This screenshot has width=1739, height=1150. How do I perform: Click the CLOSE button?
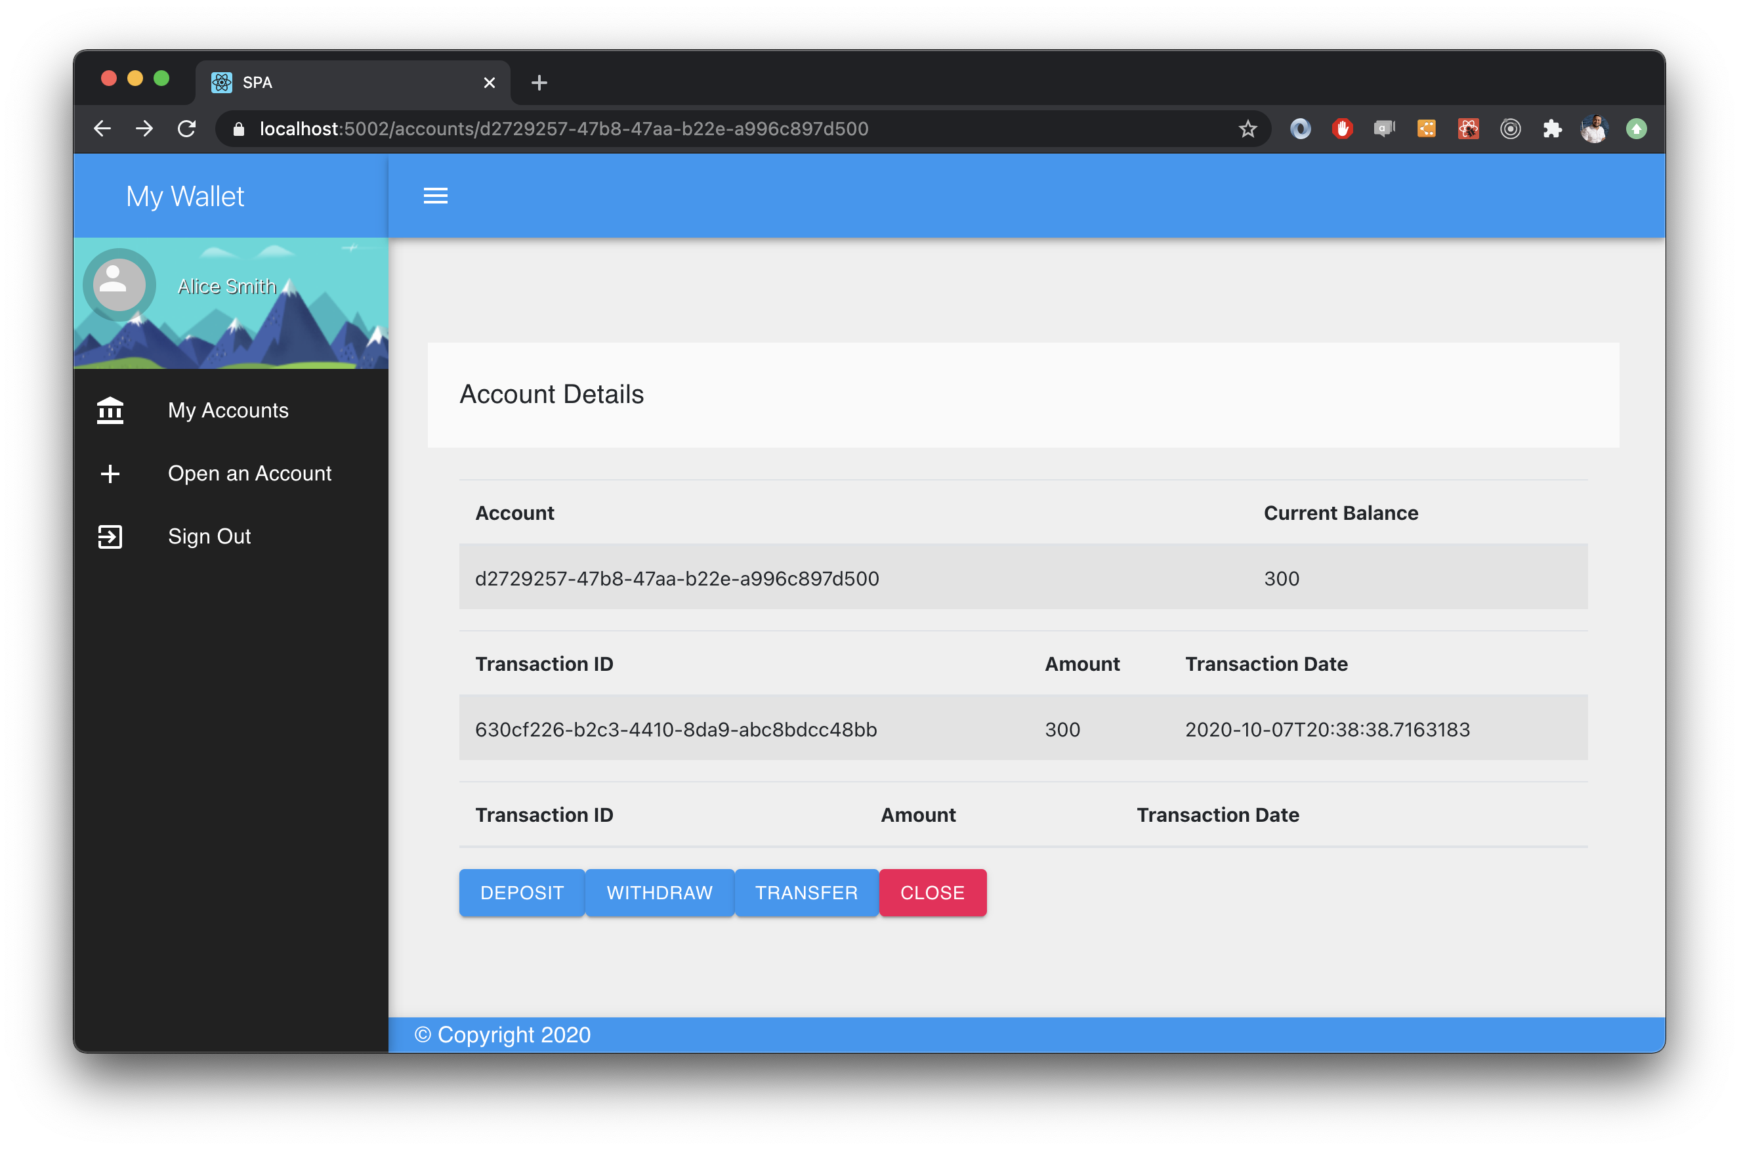932,892
